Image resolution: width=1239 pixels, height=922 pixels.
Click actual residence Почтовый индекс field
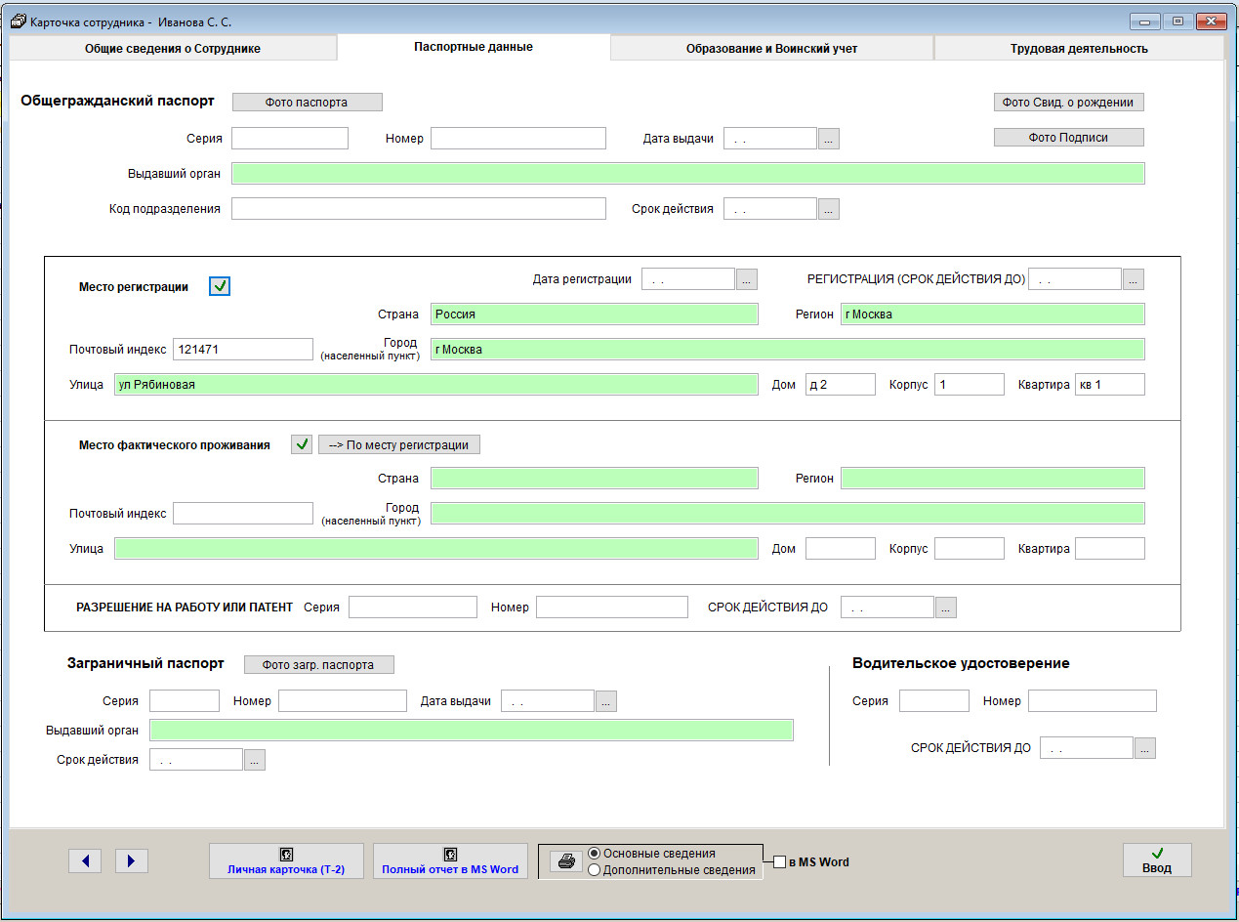243,513
